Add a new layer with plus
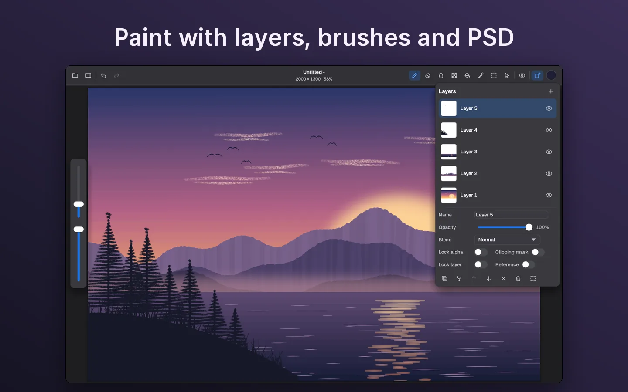The height and width of the screenshot is (392, 628). coord(551,91)
